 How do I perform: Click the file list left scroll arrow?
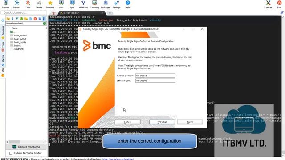pyautogui.click(x=7, y=142)
